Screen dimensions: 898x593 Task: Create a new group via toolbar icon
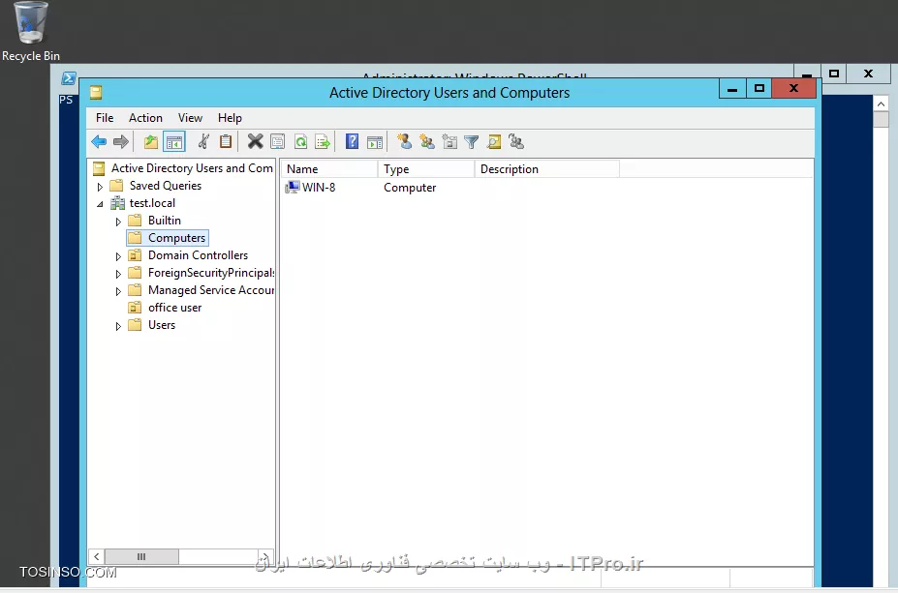point(426,141)
